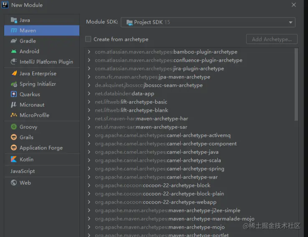Expand the bamboo-plugin-archetype tree node

click(x=89, y=52)
